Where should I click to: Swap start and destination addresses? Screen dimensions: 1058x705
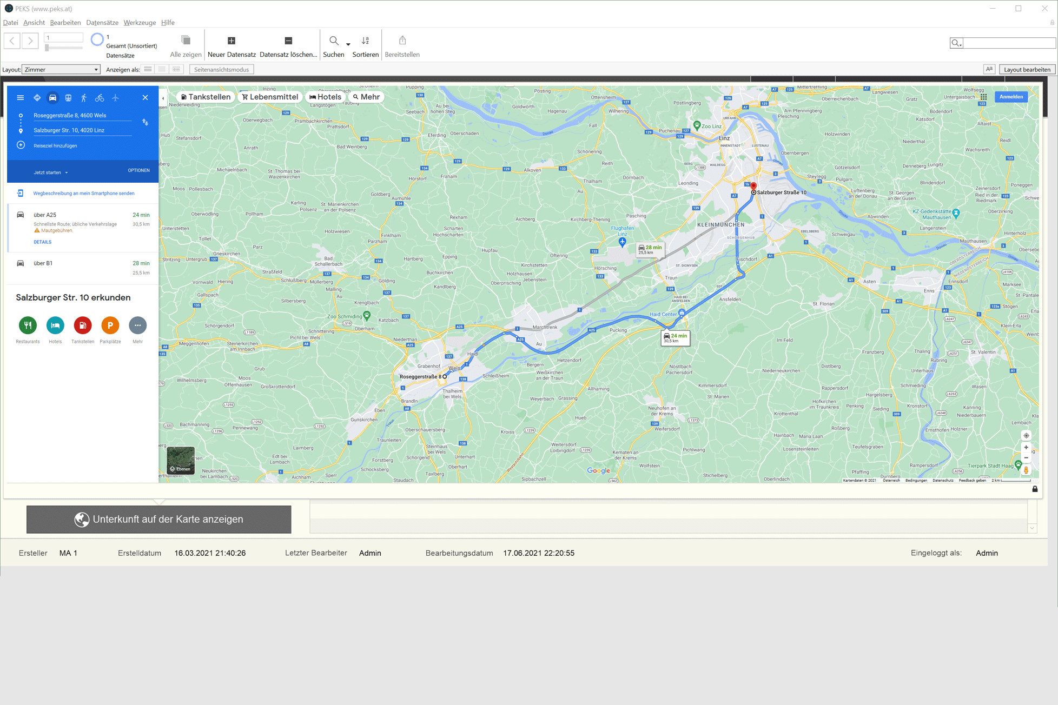pyautogui.click(x=145, y=122)
